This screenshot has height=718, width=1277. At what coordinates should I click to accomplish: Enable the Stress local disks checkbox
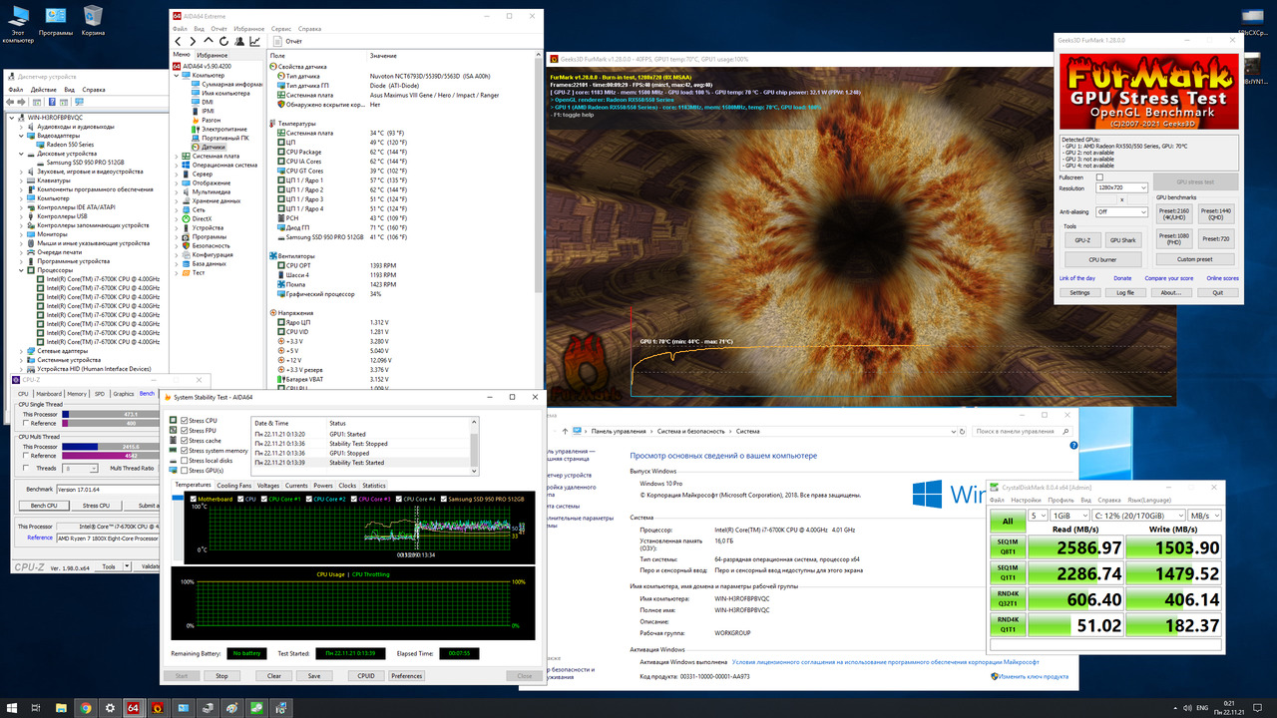pyautogui.click(x=183, y=461)
